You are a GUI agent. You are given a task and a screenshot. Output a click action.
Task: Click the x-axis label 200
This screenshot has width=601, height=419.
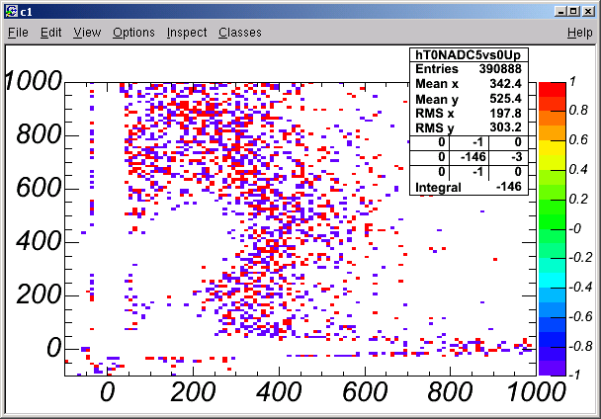point(193,392)
